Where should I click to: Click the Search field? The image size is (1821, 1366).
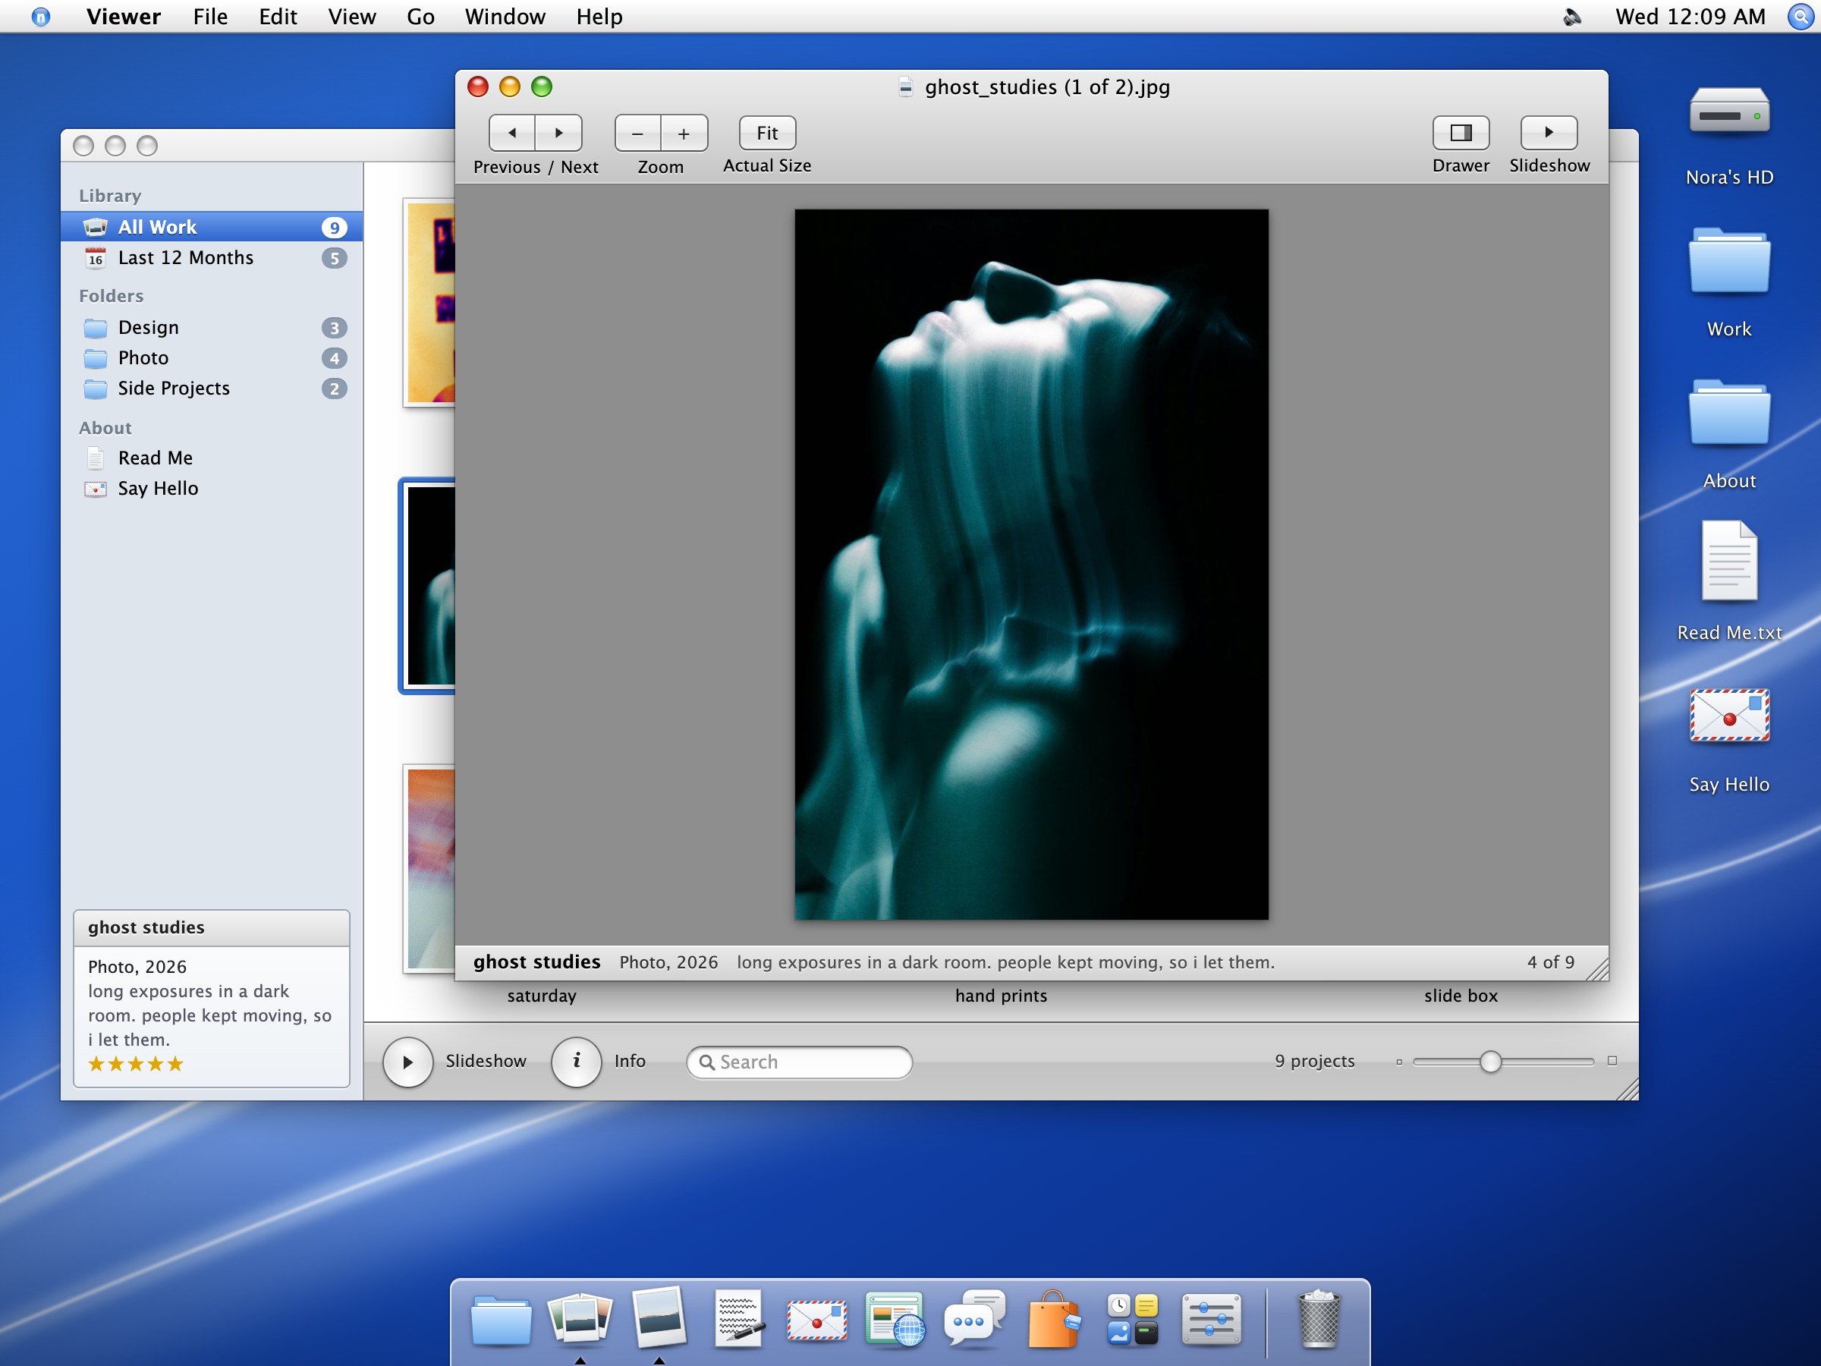(800, 1062)
